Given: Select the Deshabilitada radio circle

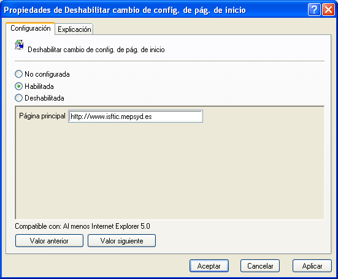Looking at the screenshot, I should [x=19, y=98].
